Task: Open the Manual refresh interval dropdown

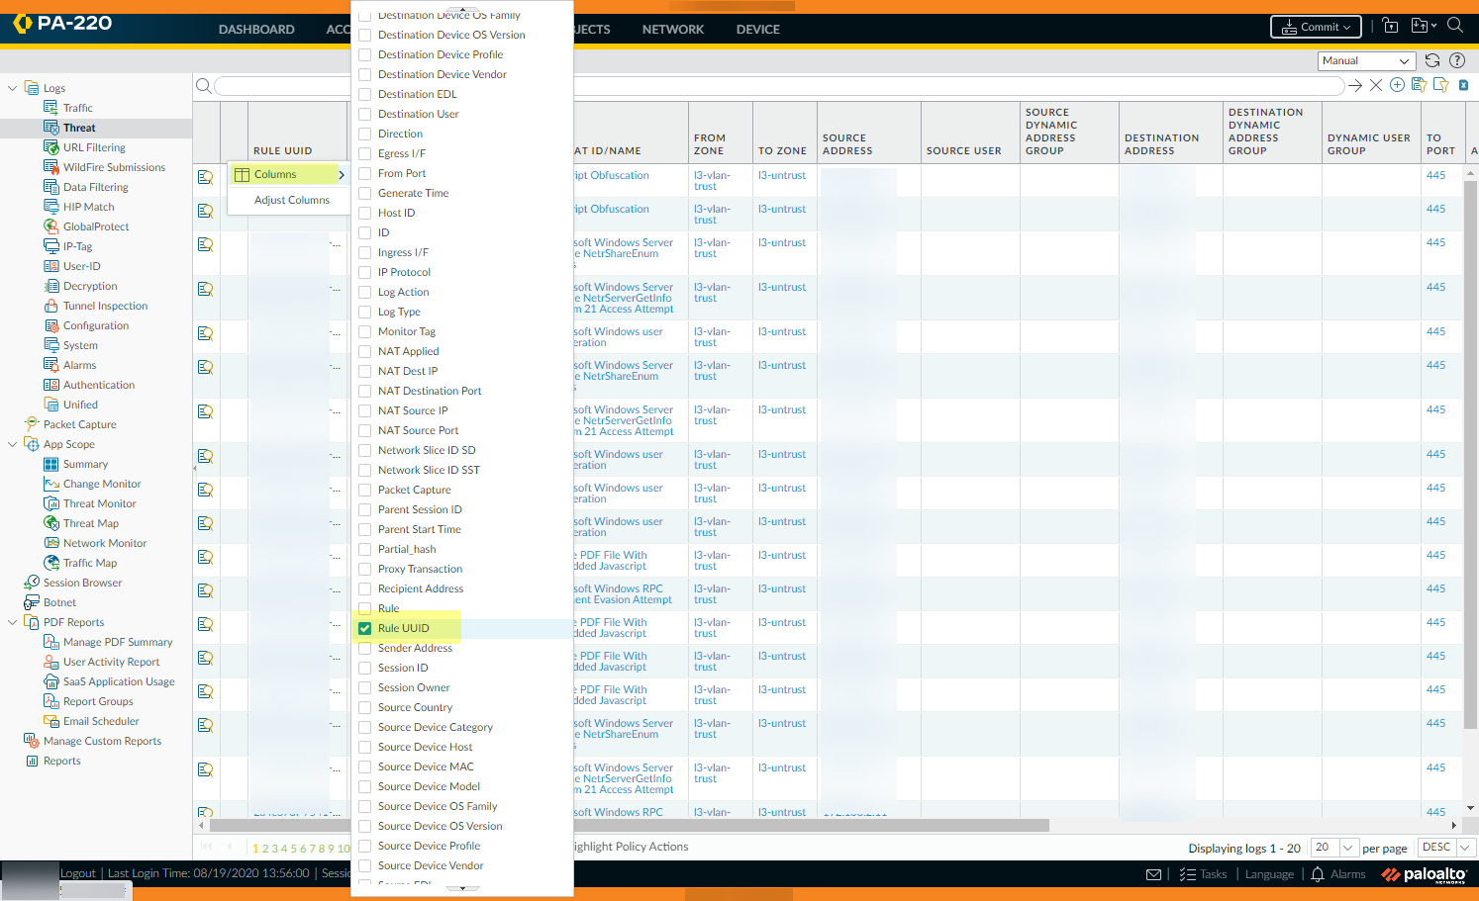Action: tap(1366, 61)
